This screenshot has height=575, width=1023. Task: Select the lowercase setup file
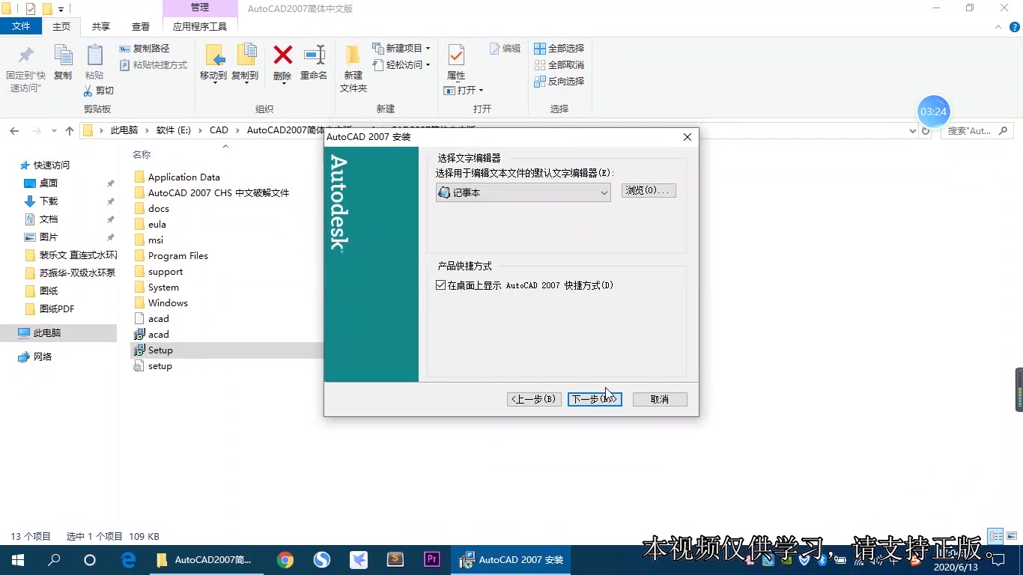pyautogui.click(x=160, y=365)
